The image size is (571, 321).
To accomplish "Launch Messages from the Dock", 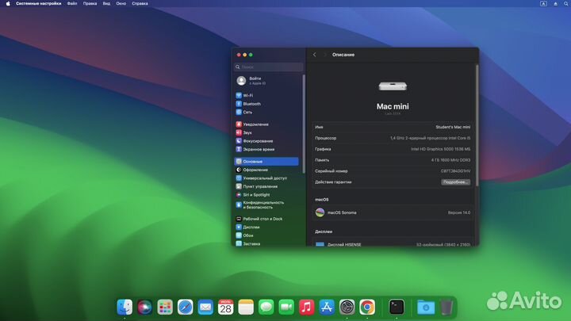I will click(x=266, y=308).
